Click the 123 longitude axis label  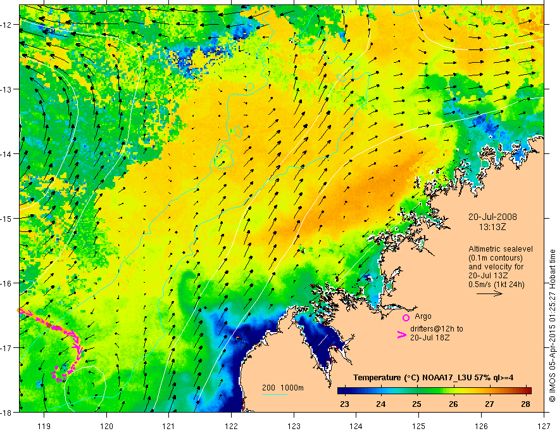pyautogui.click(x=294, y=426)
